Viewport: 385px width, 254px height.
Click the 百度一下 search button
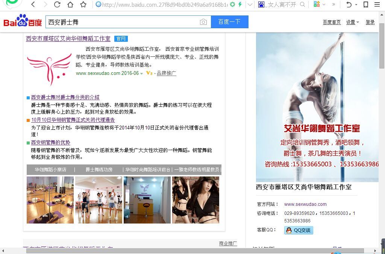coord(230,22)
